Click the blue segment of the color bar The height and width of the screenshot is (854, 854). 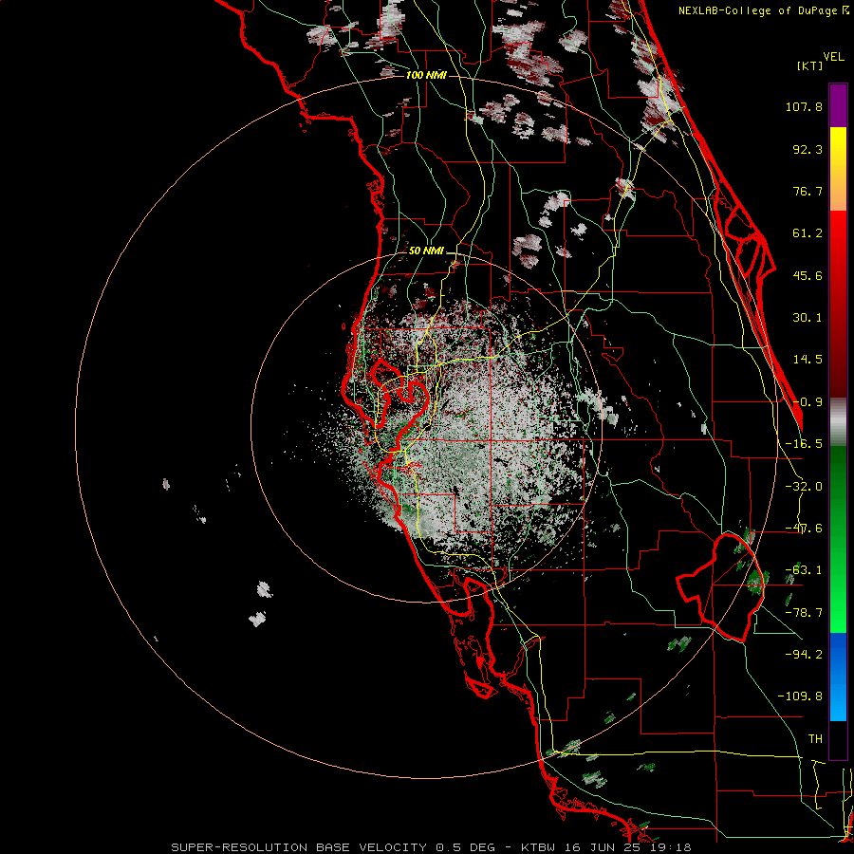pos(838,677)
